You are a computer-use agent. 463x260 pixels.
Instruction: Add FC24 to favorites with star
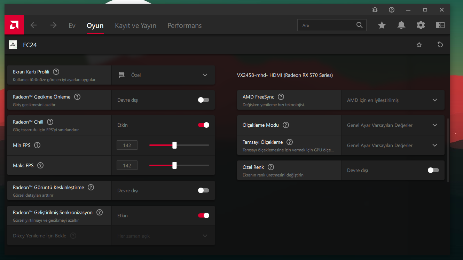click(x=419, y=45)
